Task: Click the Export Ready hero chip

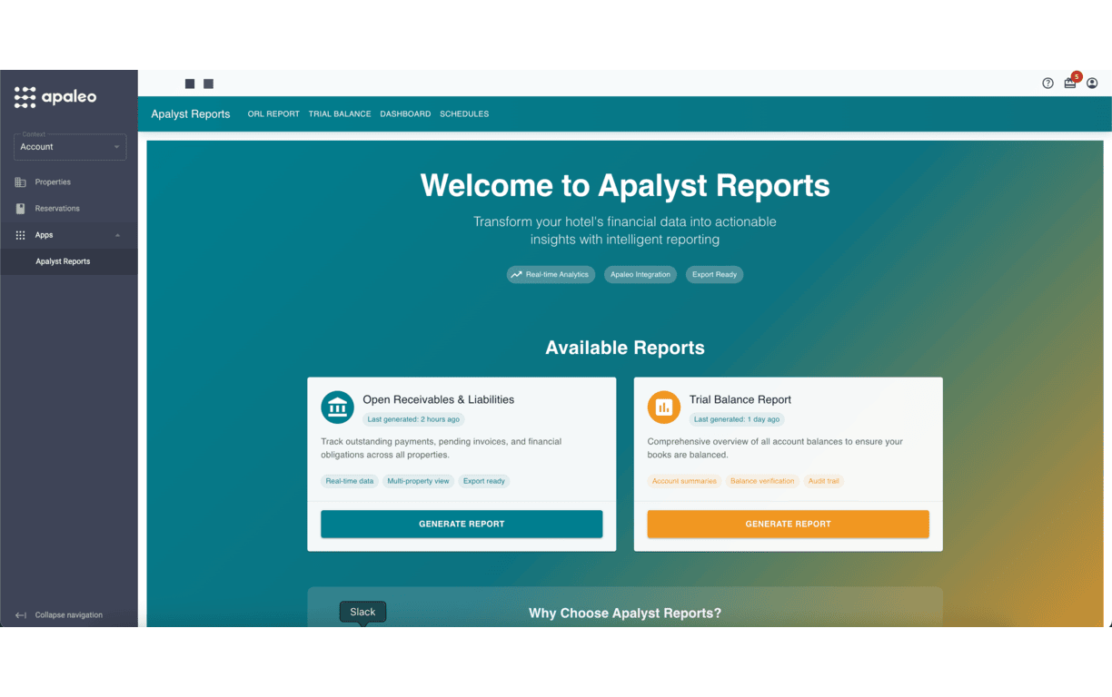Action: coord(714,274)
